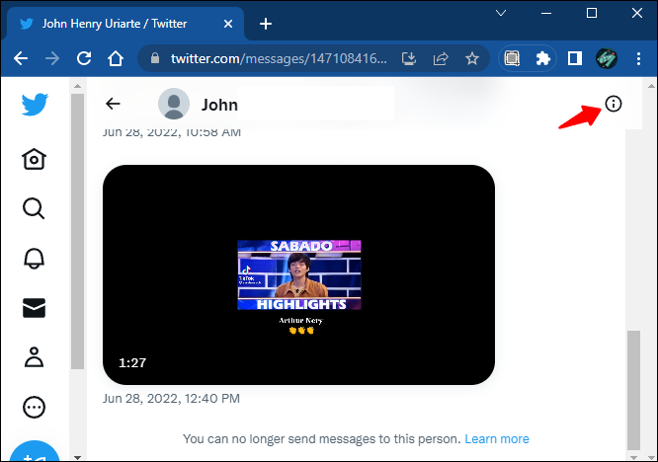
Task: Click browser forward arrow
Action: pos(52,58)
